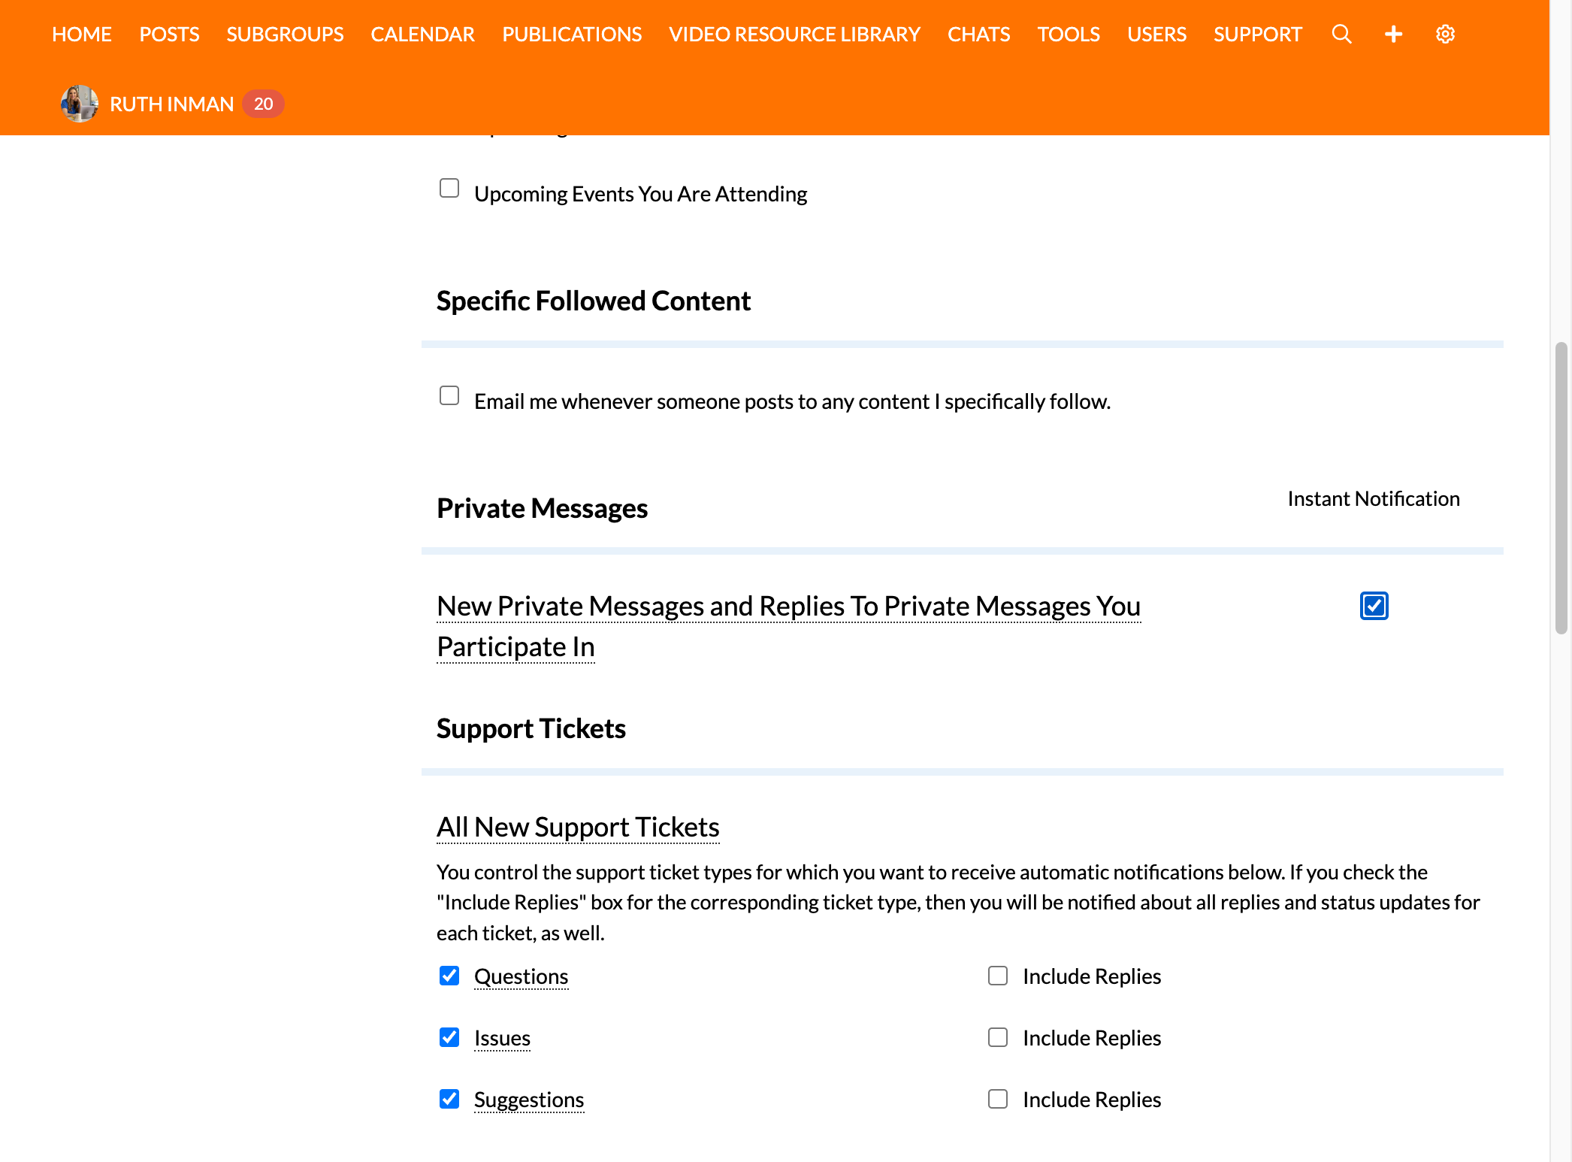
Task: Click the Suggestions label text
Action: pos(529,1100)
